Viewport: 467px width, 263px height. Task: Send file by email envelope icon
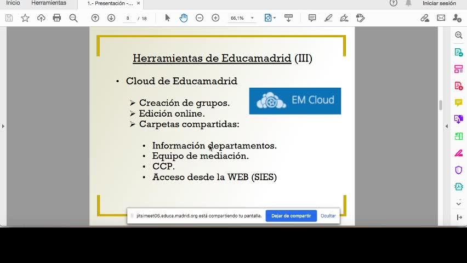441,18
